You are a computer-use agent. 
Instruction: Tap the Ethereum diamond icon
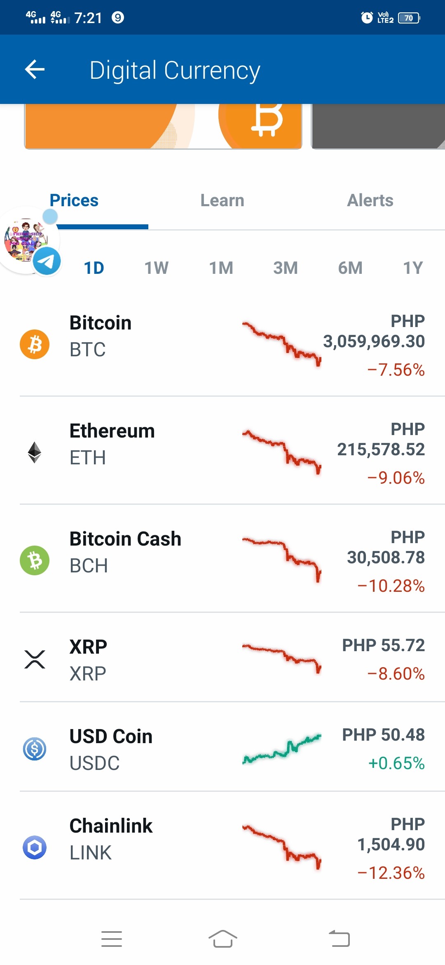35,452
